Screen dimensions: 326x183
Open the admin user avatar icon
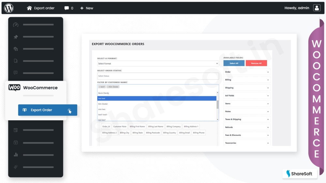[x=317, y=8]
